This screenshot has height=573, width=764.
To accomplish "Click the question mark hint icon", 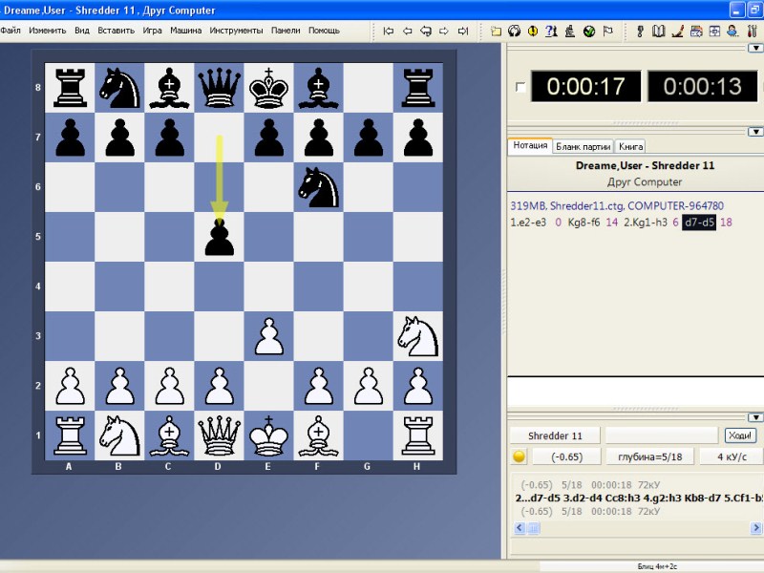I will [551, 31].
